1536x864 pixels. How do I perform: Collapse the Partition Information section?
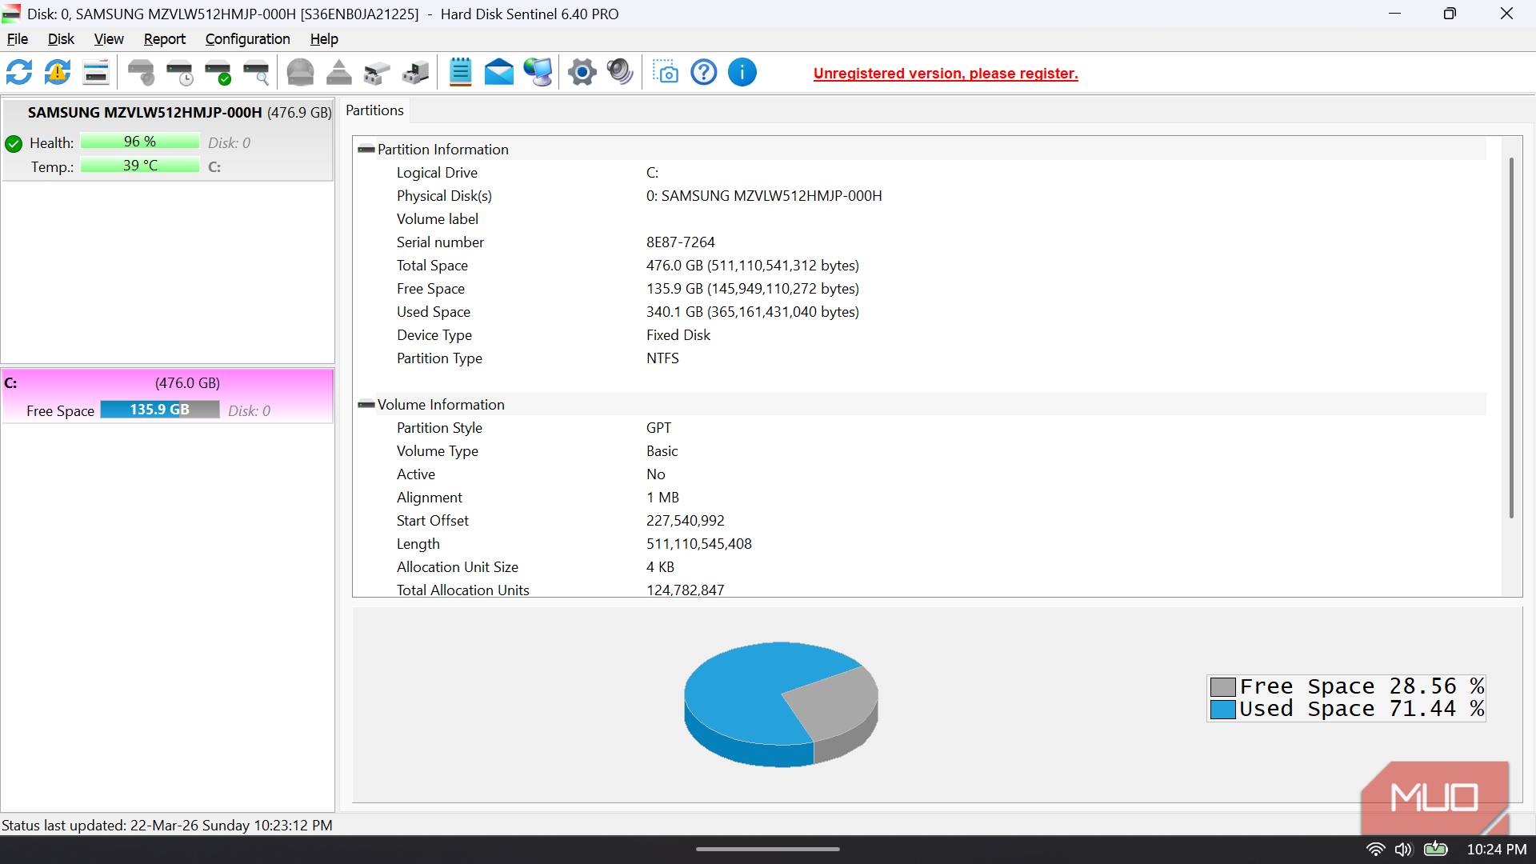pyautogui.click(x=366, y=150)
